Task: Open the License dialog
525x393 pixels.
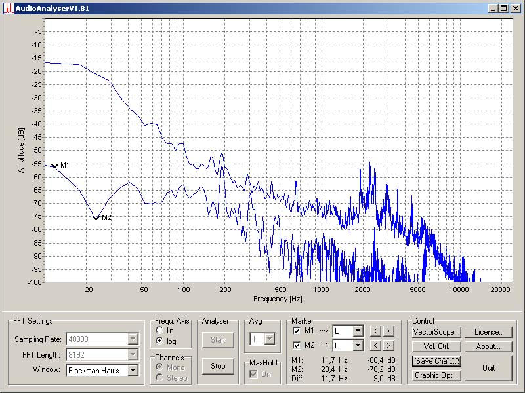Action: pos(488,332)
